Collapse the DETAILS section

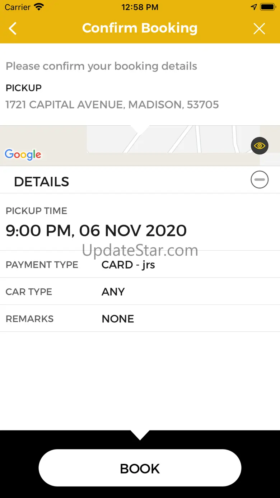click(260, 180)
